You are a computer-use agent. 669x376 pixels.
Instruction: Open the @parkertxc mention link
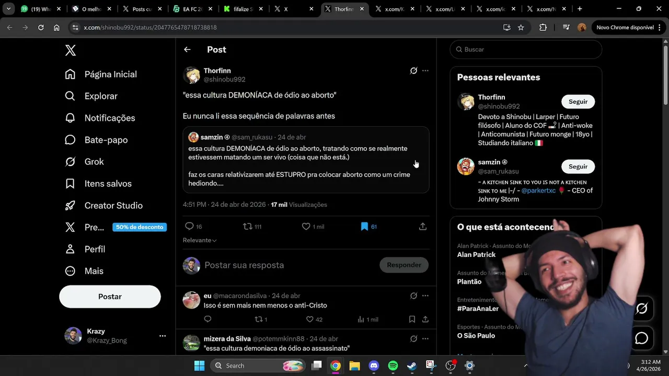coord(538,191)
